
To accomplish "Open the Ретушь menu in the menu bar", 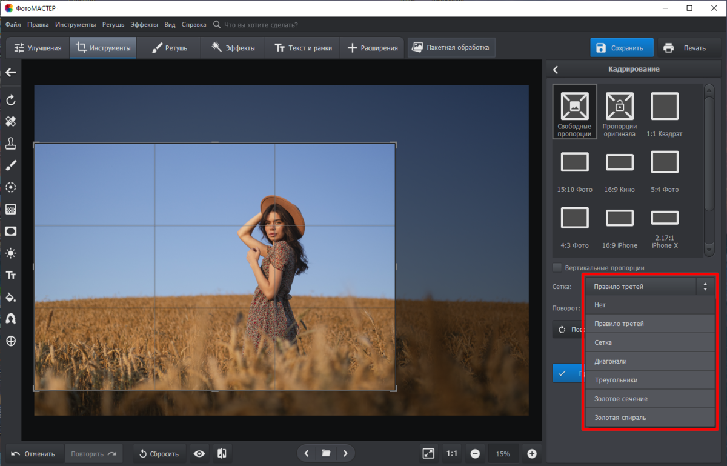I will [113, 25].
